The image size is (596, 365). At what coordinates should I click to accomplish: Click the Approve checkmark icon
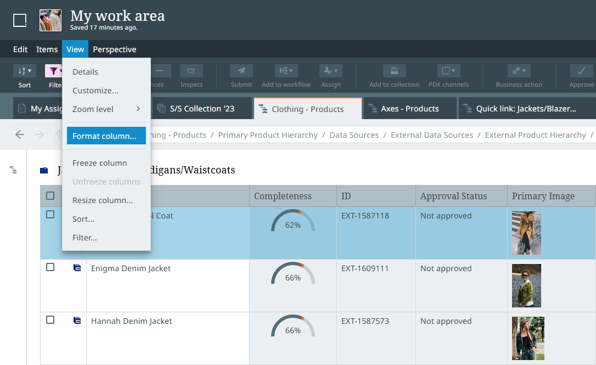(x=581, y=71)
